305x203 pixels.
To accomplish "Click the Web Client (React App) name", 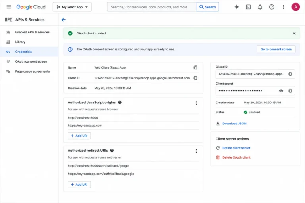I will (110, 67).
